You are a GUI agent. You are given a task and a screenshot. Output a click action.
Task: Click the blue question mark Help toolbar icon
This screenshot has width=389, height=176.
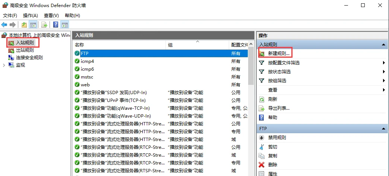[56, 25]
